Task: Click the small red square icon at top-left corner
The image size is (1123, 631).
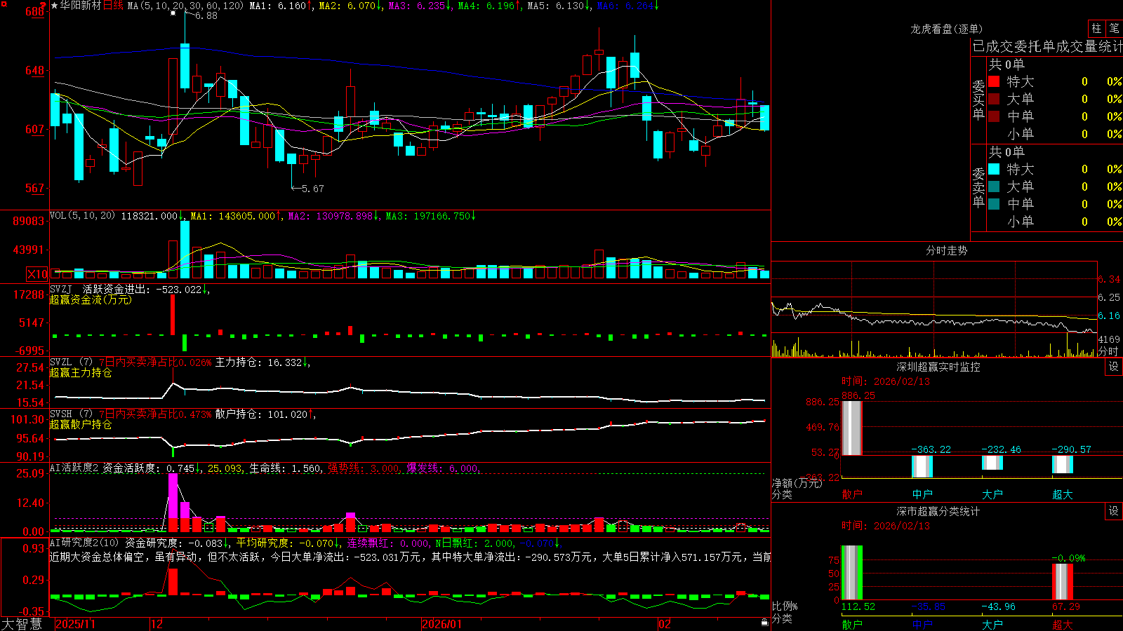Action: [x=4, y=4]
